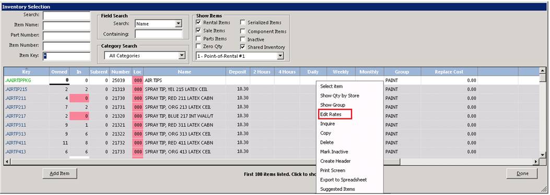
Task: Check the Serialized Items option
Action: [x=243, y=22]
